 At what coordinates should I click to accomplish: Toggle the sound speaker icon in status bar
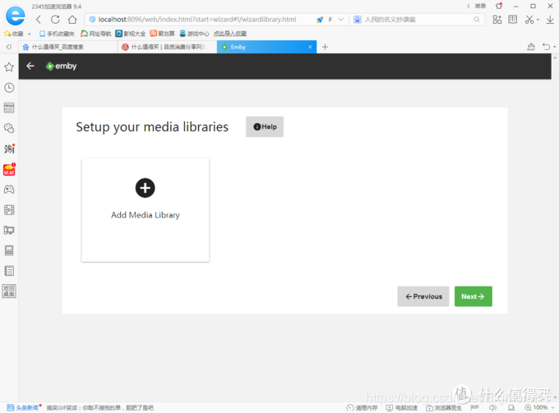(x=493, y=407)
